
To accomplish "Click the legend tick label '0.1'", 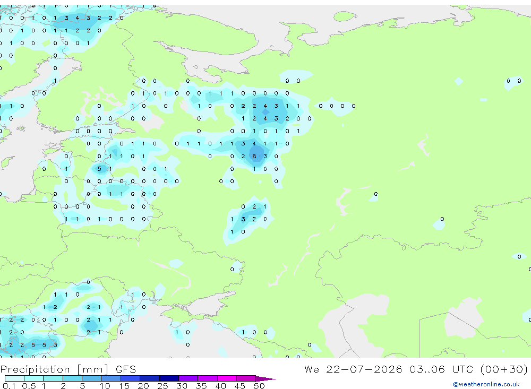I will 9,386.
